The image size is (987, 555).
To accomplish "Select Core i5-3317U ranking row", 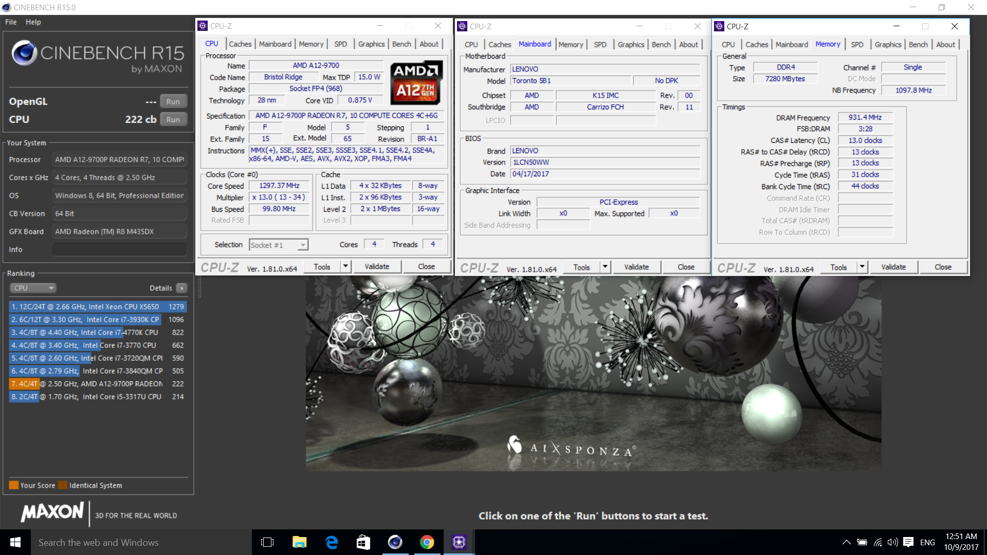I will pyautogui.click(x=98, y=396).
